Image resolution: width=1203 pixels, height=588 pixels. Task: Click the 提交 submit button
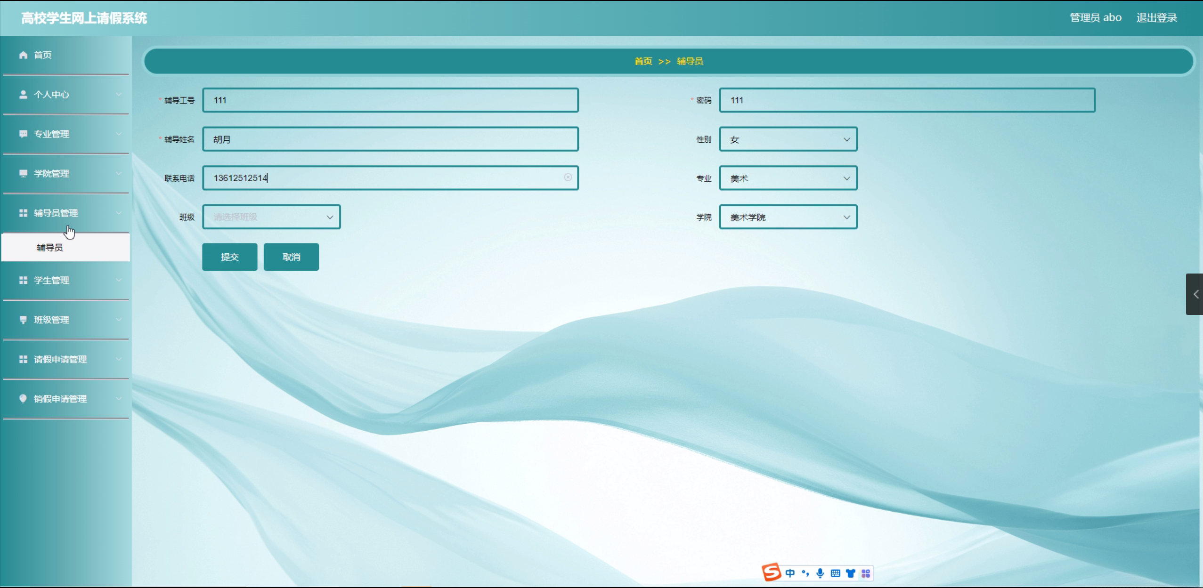click(230, 257)
